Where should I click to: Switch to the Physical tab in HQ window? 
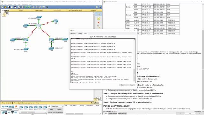[x=73, y=34]
